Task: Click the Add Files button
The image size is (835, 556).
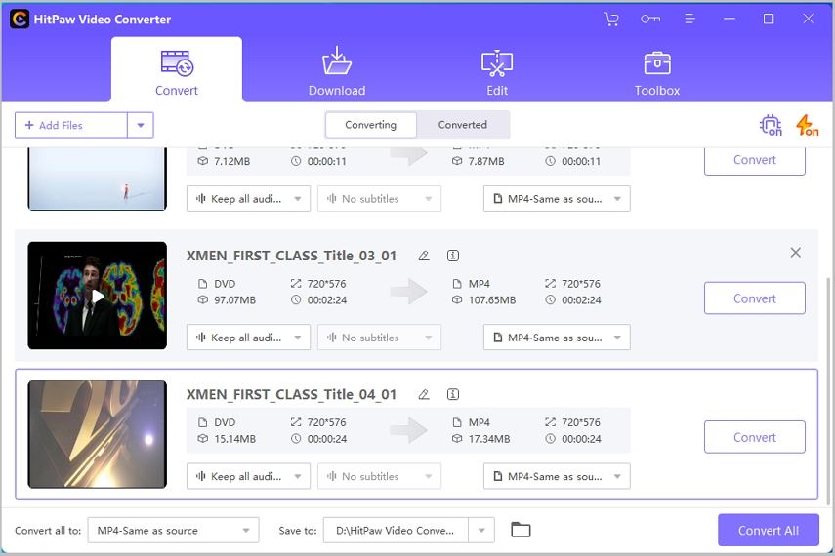Action: [71, 125]
